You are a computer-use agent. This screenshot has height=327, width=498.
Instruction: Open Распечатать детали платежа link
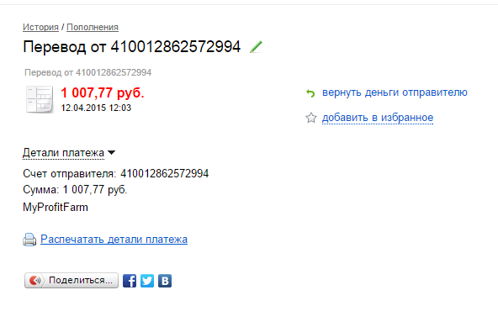tap(114, 239)
